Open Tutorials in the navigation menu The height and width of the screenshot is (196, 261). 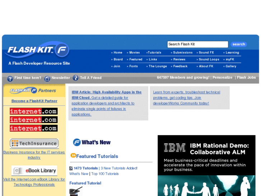tap(154, 53)
